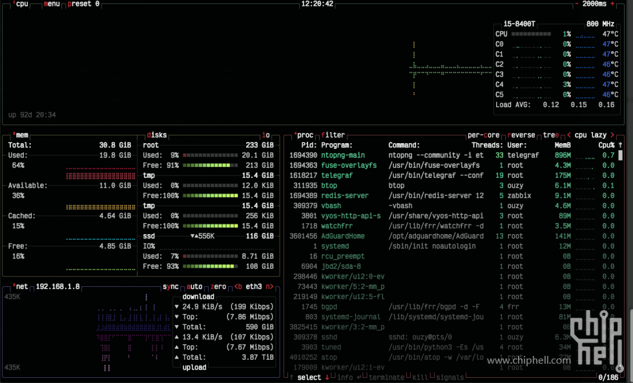
Task: Toggle disk io mode
Action: 265,135
